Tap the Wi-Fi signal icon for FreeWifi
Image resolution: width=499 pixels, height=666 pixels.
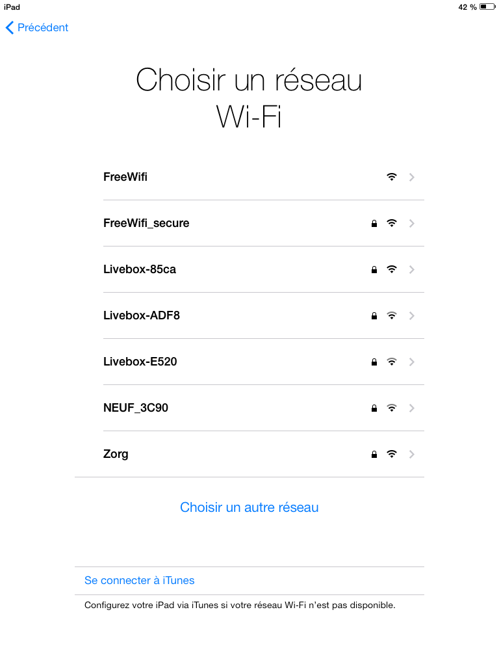391,177
